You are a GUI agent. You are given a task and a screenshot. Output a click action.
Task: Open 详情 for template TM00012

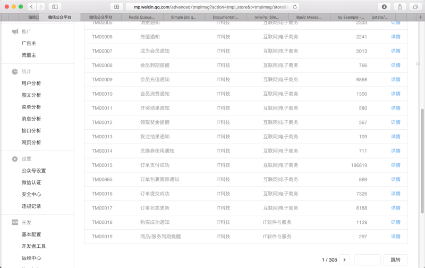tap(395, 123)
